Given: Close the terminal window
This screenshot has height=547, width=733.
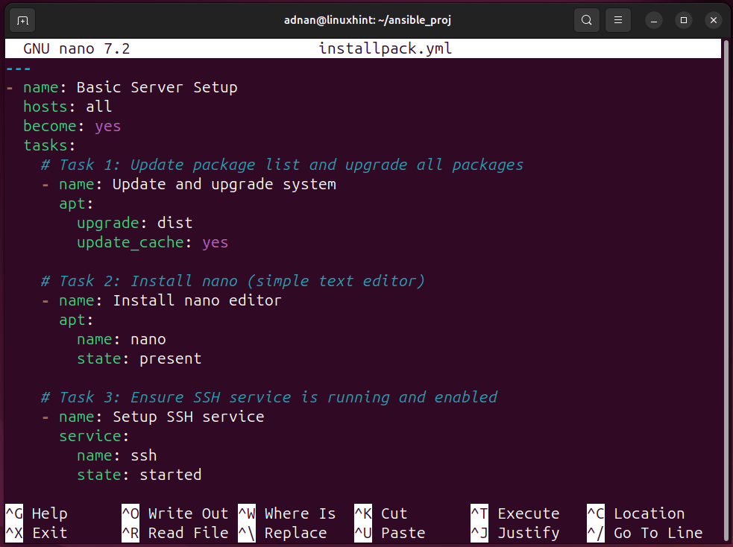Looking at the screenshot, I should tap(714, 20).
